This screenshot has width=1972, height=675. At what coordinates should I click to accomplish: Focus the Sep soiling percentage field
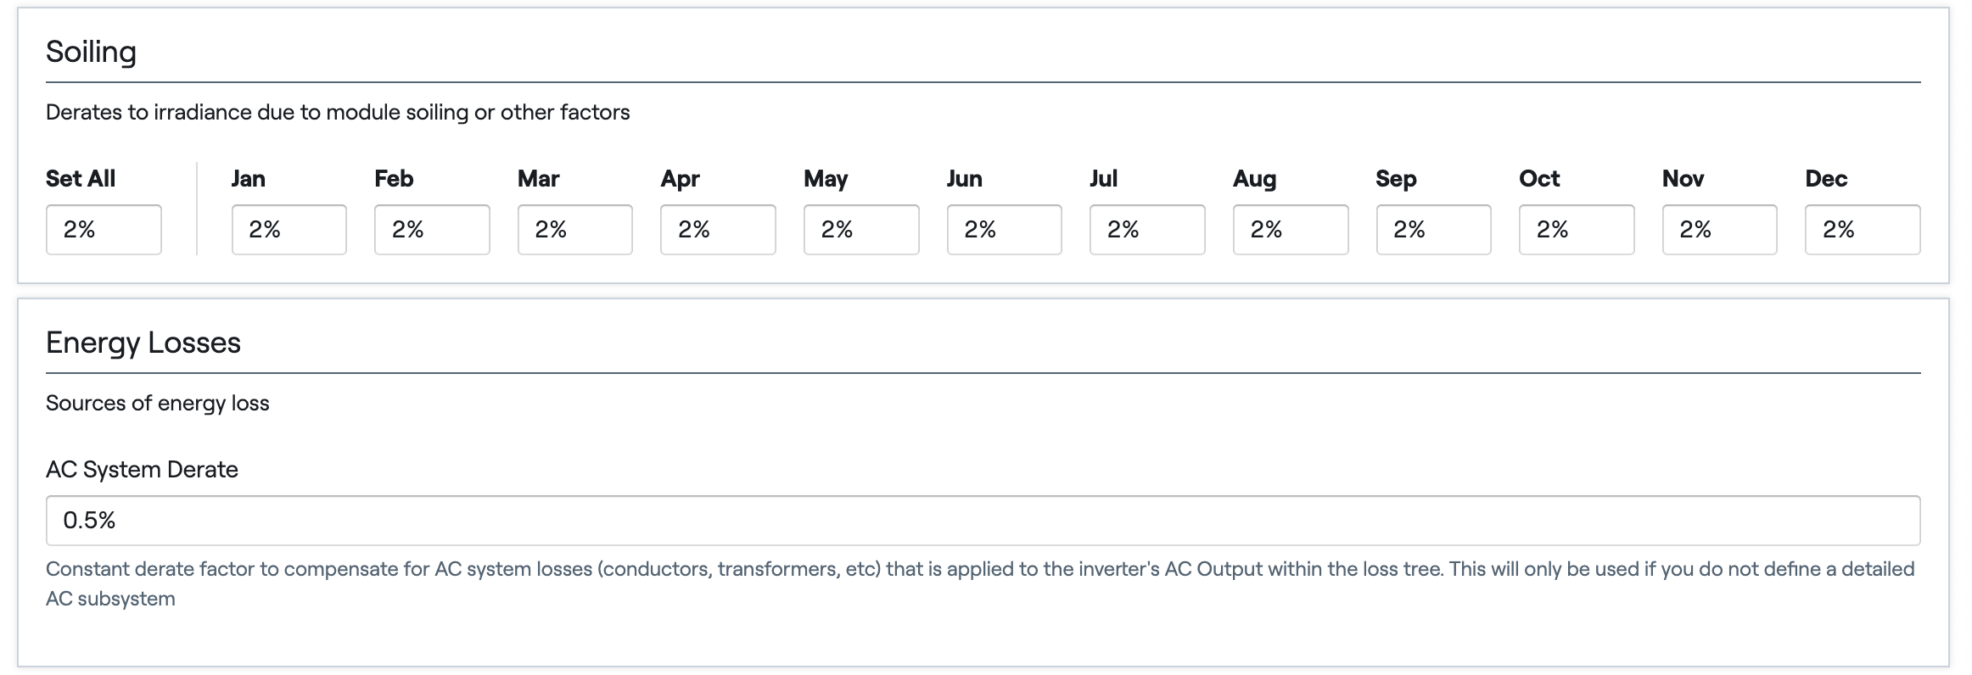1434,229
